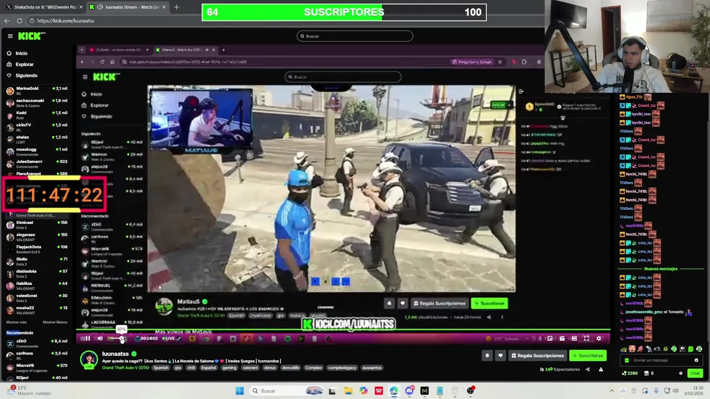Select the gta tag
Screen dimensions: 710x399
[177, 367]
